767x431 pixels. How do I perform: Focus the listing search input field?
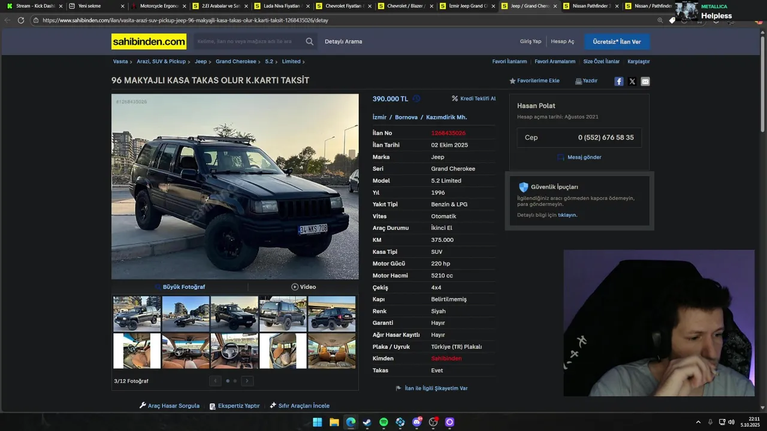click(x=248, y=41)
